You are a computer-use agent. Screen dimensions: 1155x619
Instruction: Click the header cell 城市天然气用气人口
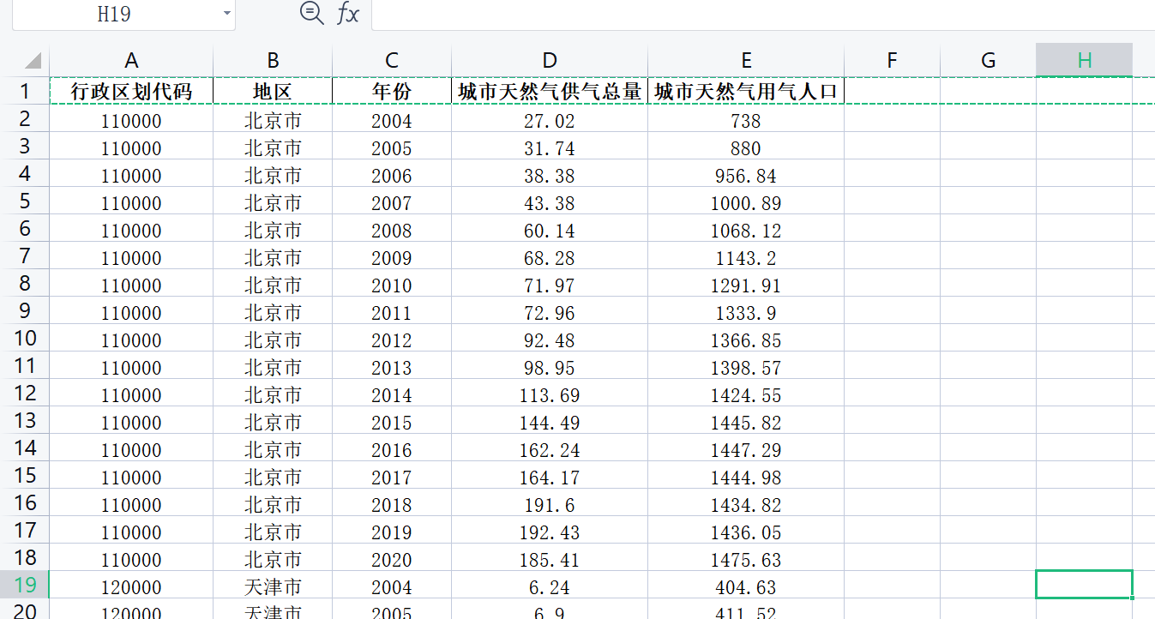pyautogui.click(x=746, y=91)
